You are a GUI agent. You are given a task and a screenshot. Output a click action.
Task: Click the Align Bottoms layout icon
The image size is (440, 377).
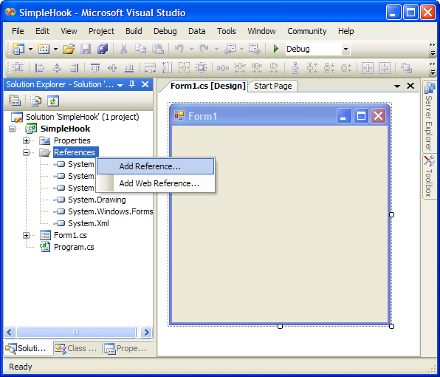tap(129, 68)
